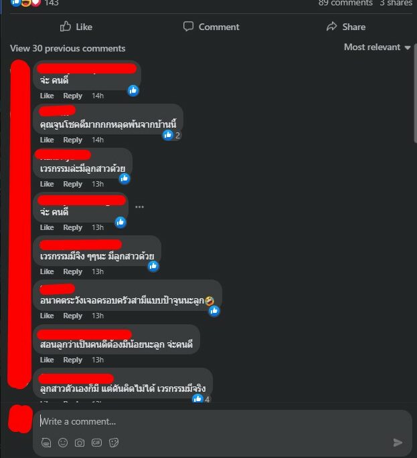This screenshot has height=458, width=417.
Task: Click the like reaction with count 4
Action: click(201, 399)
